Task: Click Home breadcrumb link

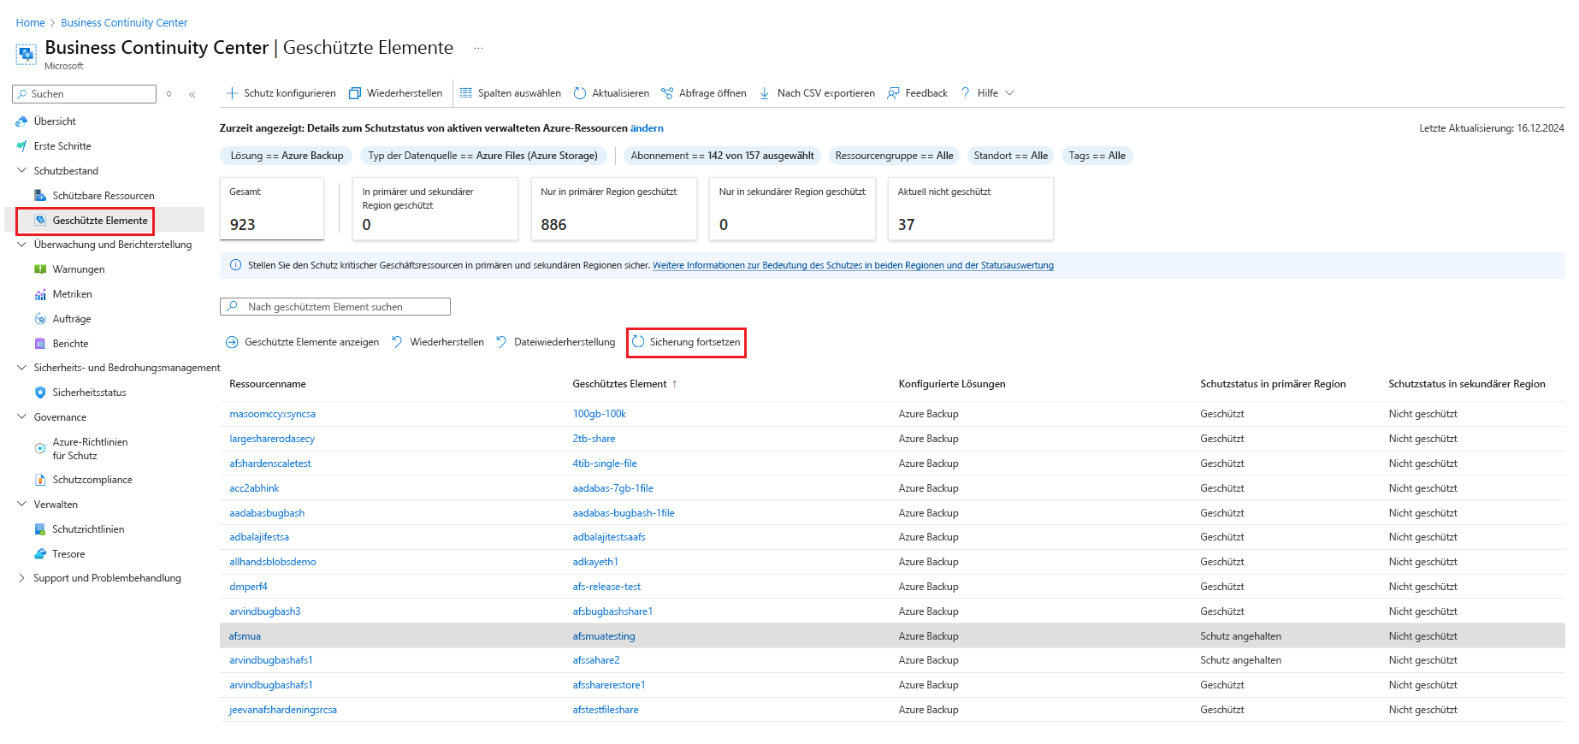Action: pyautogui.click(x=30, y=23)
